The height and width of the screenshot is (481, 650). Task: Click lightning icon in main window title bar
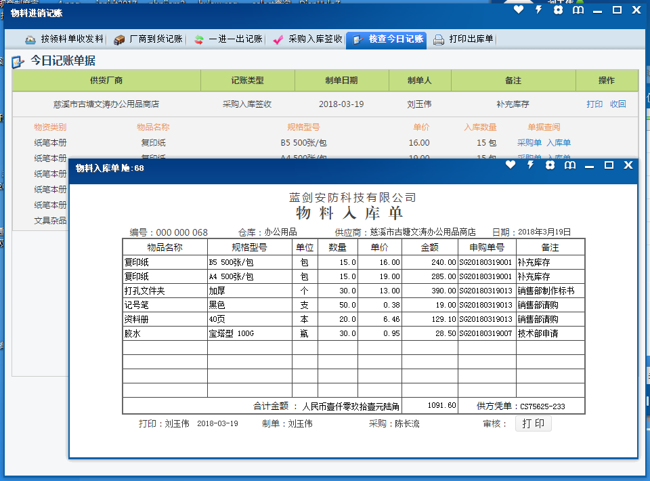click(539, 10)
